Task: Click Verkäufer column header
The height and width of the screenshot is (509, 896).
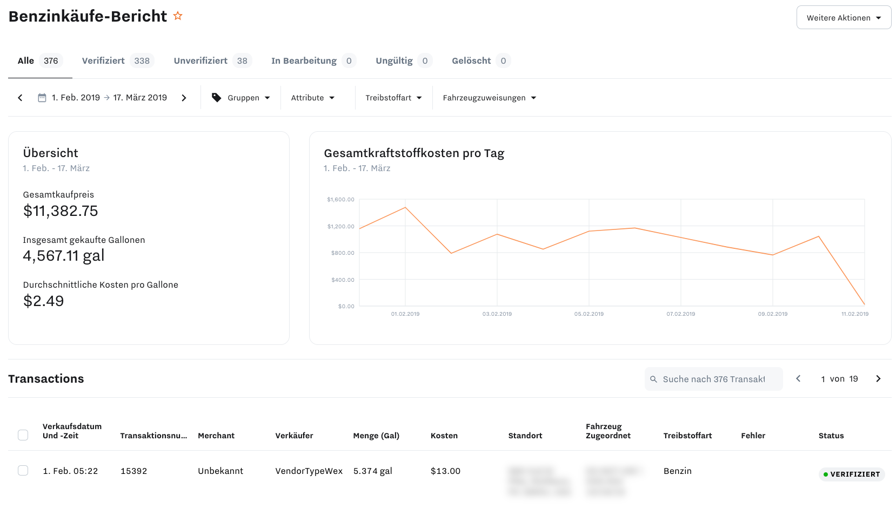Action: pos(294,436)
